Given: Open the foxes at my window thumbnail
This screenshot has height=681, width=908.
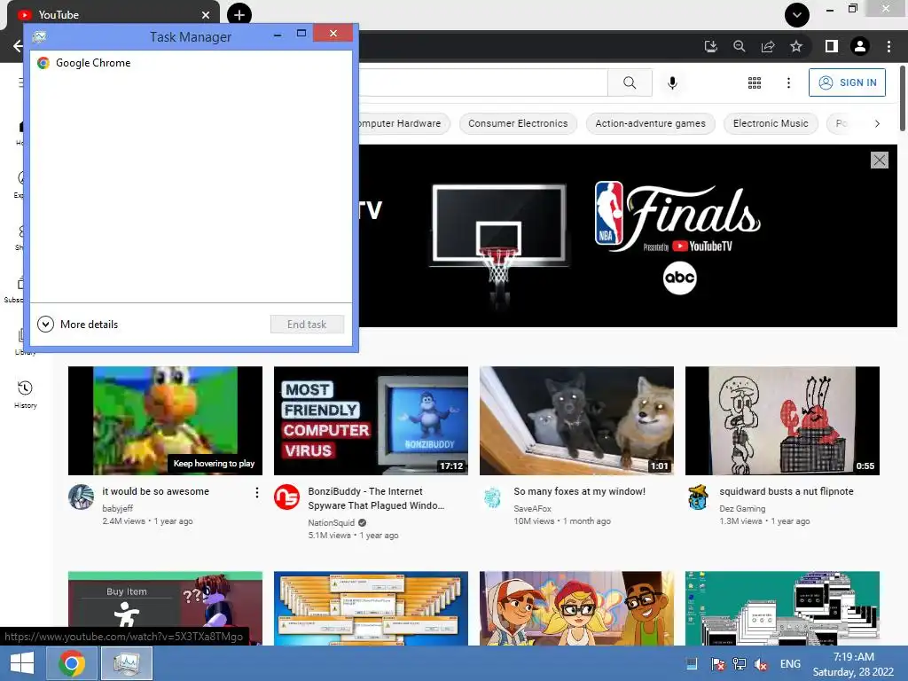Looking at the screenshot, I should click(576, 420).
